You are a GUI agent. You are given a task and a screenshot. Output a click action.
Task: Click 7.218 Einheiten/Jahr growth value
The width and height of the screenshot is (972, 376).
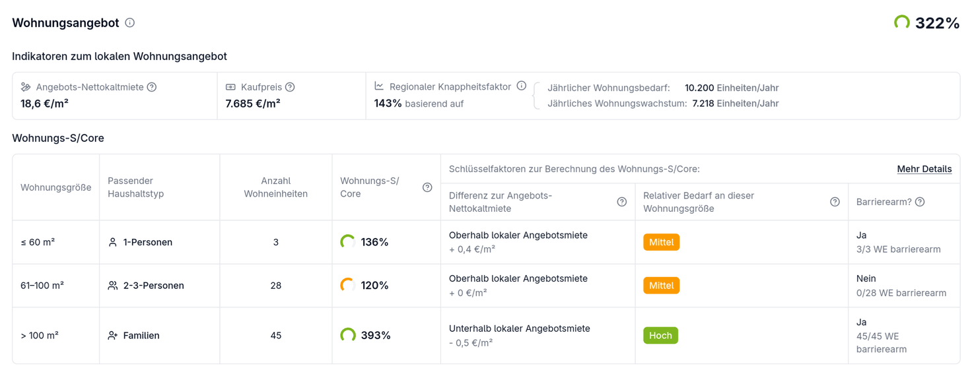pyautogui.click(x=736, y=104)
